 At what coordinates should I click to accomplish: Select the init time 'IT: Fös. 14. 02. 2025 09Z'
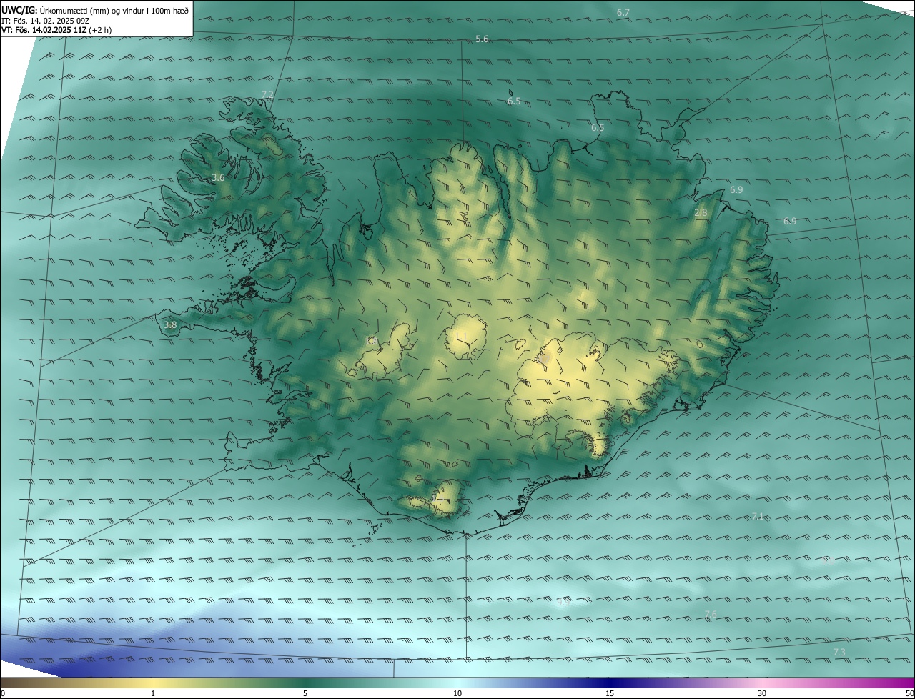click(45, 21)
